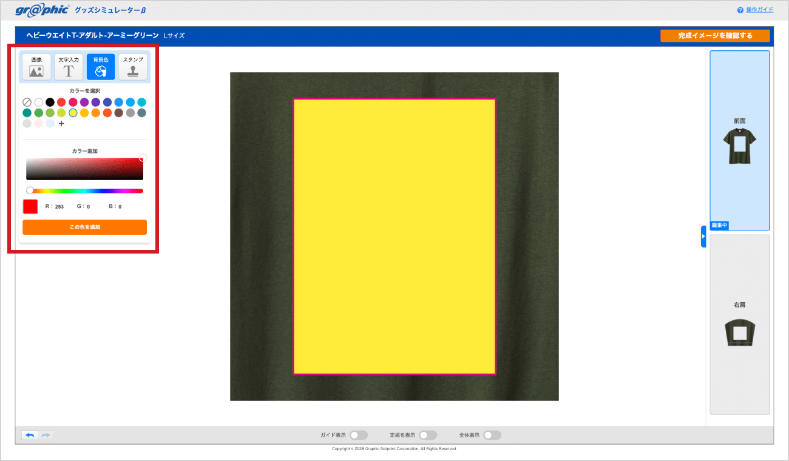Click the saturation gradient picker area
Image resolution: width=789 pixels, height=461 pixels.
(84, 169)
